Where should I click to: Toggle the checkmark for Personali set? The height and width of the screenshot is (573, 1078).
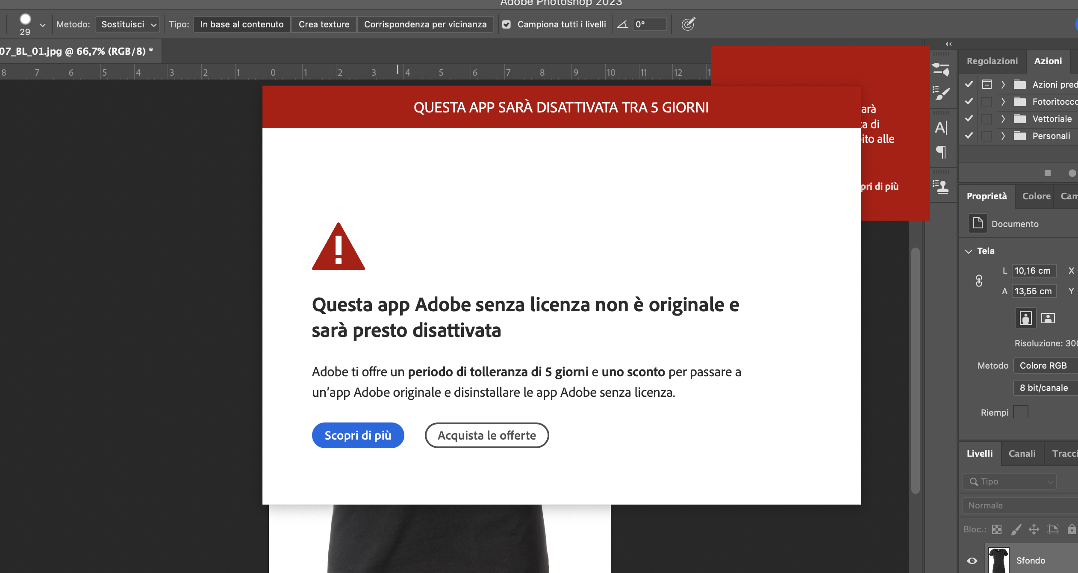969,136
